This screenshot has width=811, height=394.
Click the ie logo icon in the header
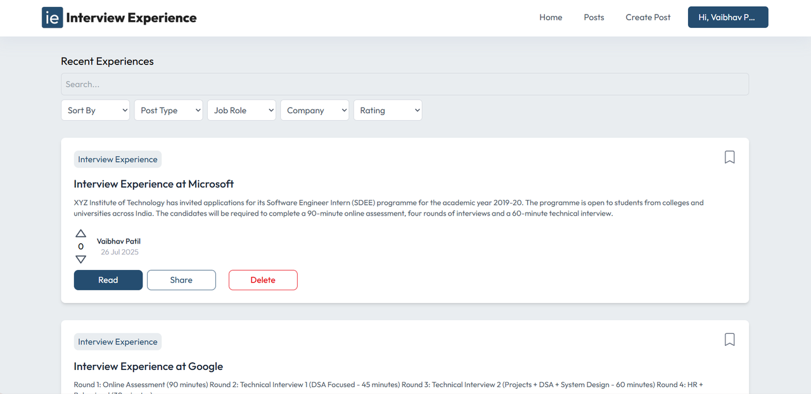[x=53, y=18]
